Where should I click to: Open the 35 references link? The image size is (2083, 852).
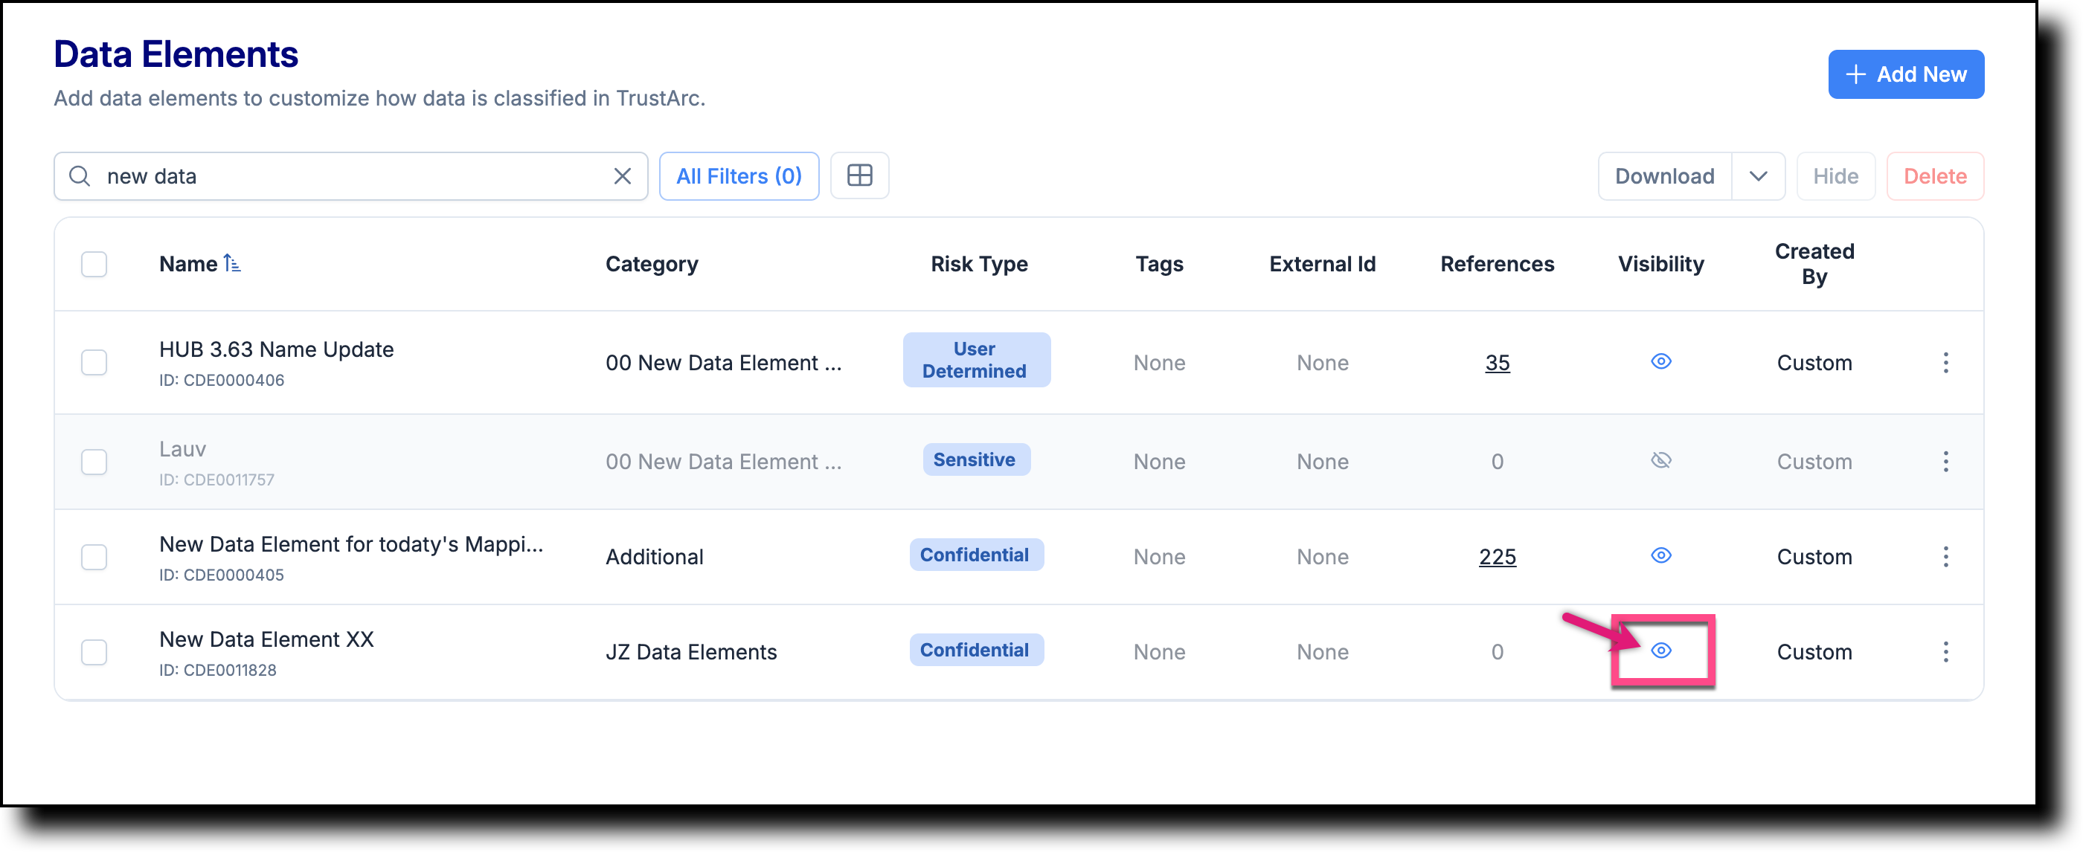1497,363
